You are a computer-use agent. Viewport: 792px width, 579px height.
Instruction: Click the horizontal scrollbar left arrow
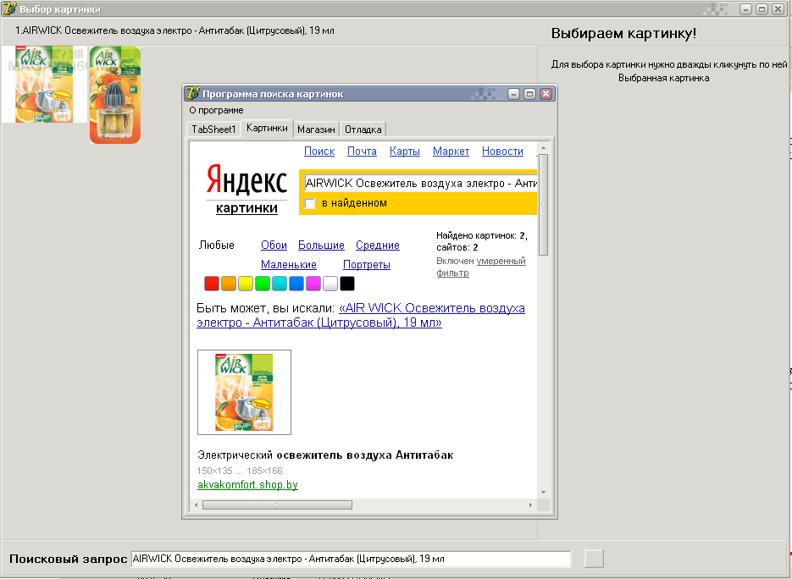pos(197,505)
